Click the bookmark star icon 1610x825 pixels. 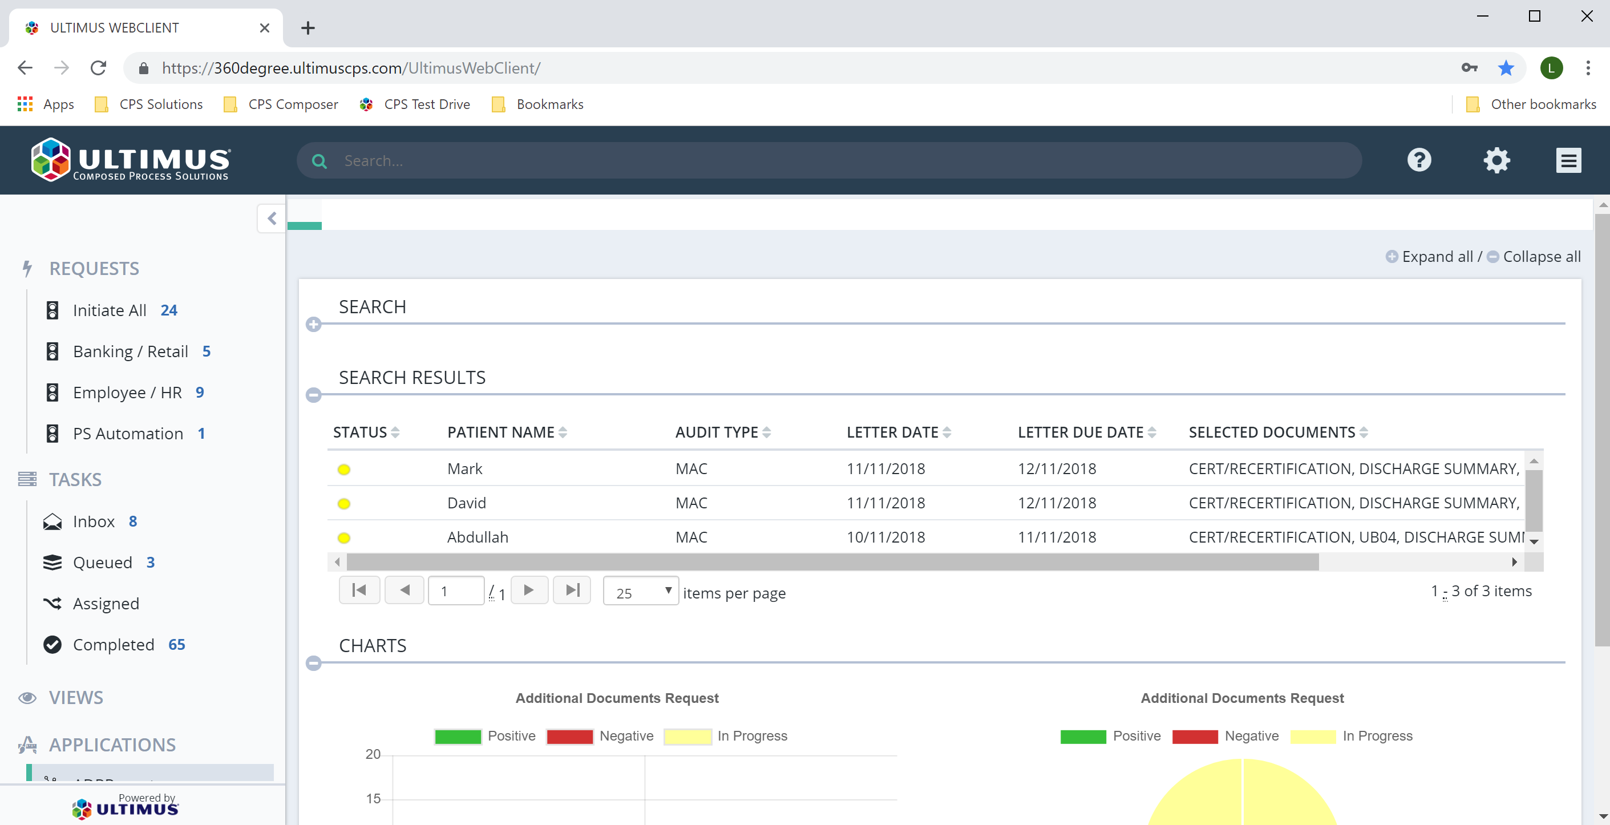1506,67
